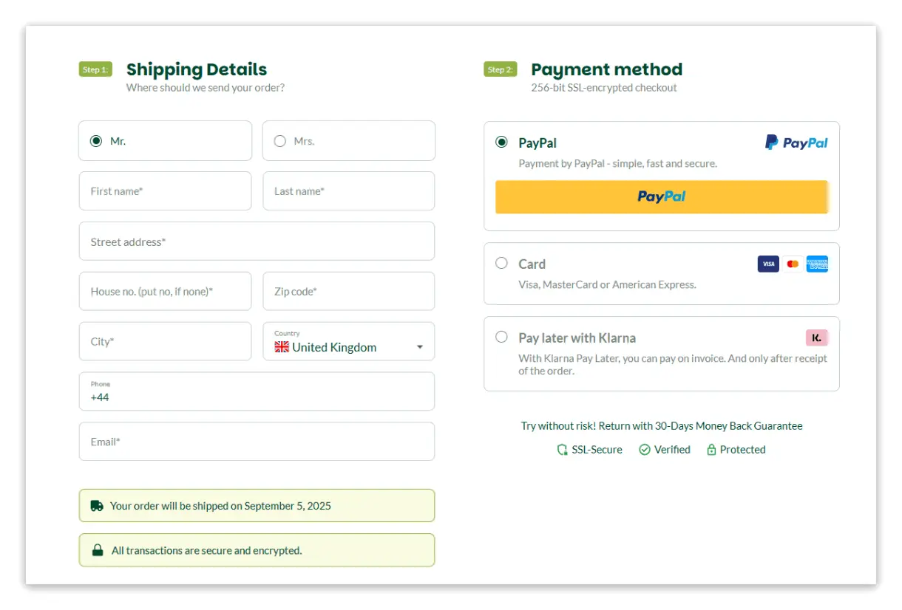Click the Email input field
This screenshot has width=902, height=610.
pos(257,442)
